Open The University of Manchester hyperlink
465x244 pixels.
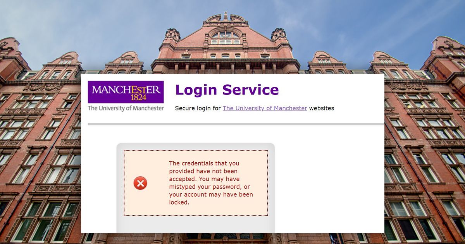pos(265,108)
